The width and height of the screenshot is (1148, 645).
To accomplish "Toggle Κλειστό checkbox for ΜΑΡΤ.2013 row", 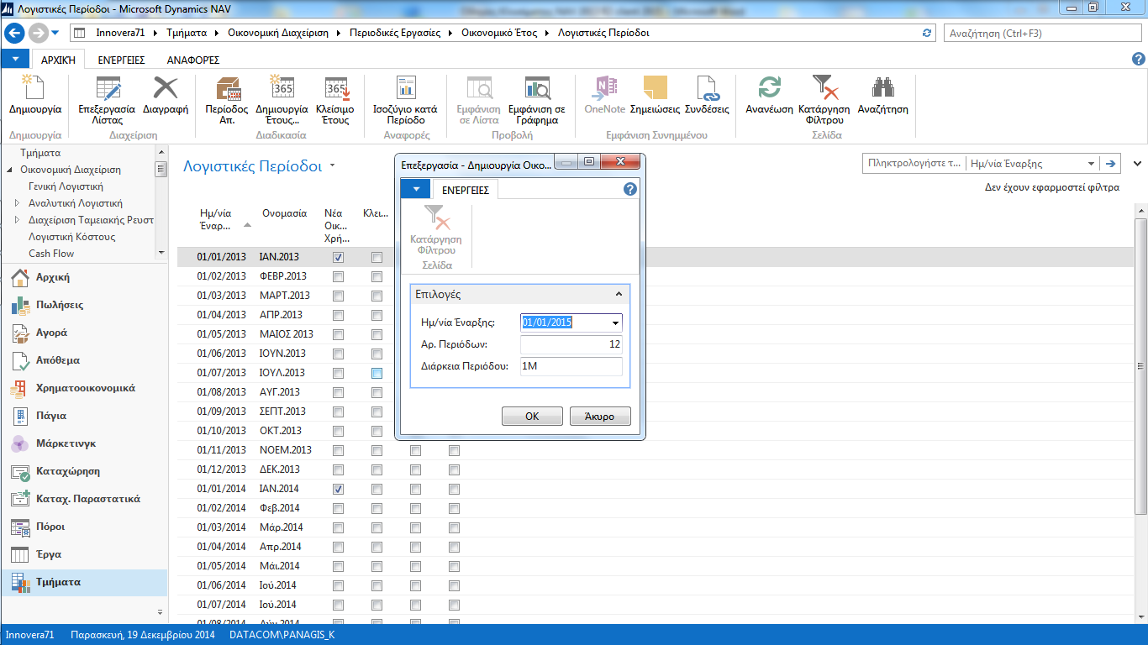I will click(x=377, y=296).
